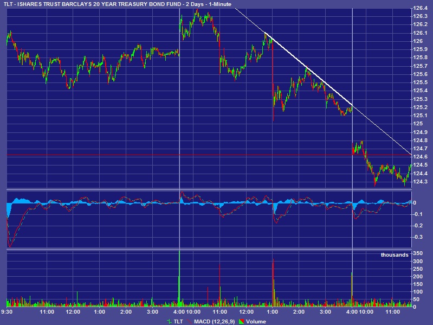Image resolution: width=433 pixels, height=325 pixels.
Task: Click the 125.3 price axis label
Action: point(420,99)
